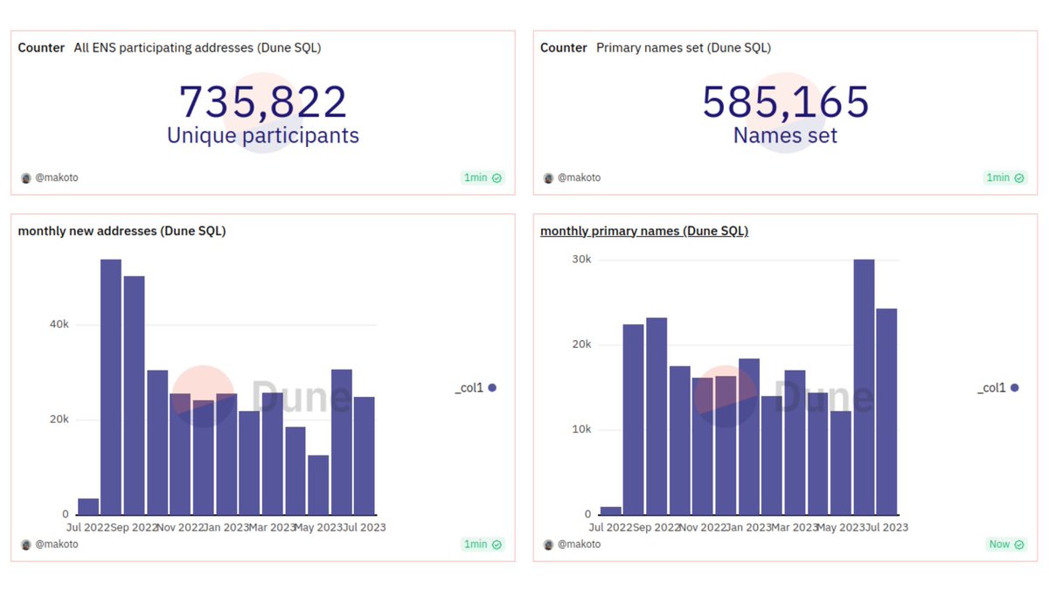Click 20k axis label in new addresses chart

point(59,420)
